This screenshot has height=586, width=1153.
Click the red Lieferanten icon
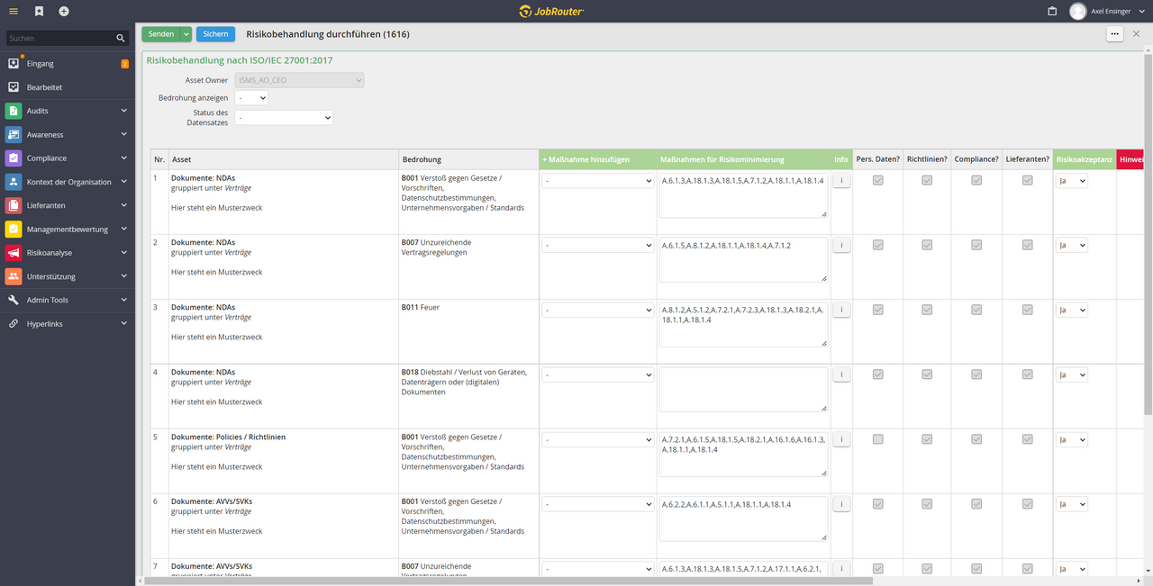pyautogui.click(x=14, y=205)
